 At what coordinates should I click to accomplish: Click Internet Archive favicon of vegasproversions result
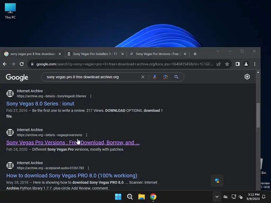(10, 132)
